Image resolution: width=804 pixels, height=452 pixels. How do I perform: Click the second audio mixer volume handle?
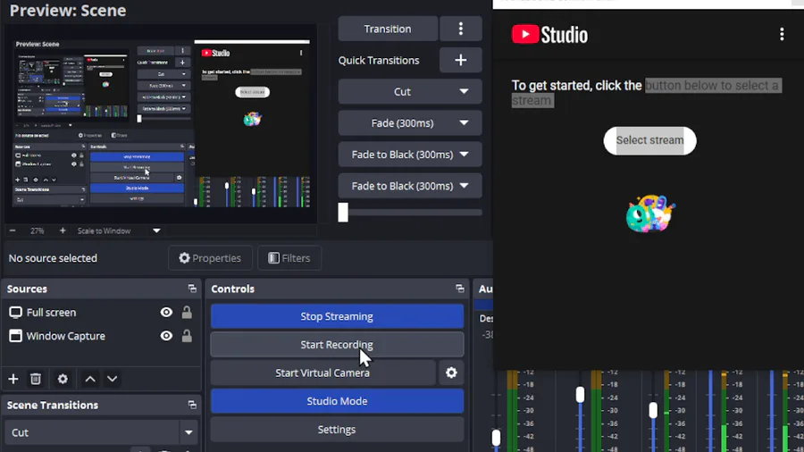coord(580,395)
